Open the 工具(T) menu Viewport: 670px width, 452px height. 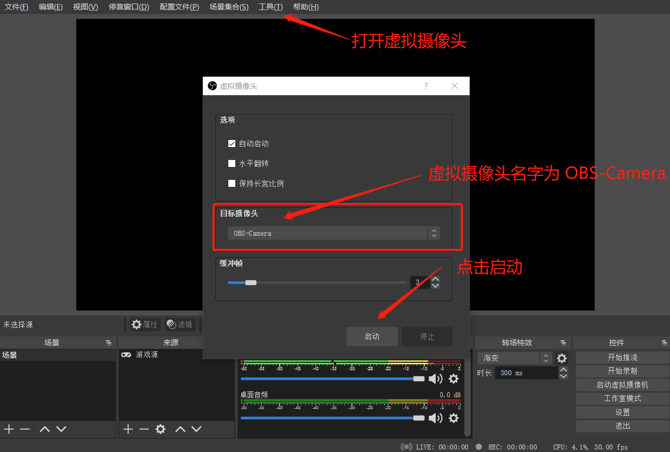271,7
